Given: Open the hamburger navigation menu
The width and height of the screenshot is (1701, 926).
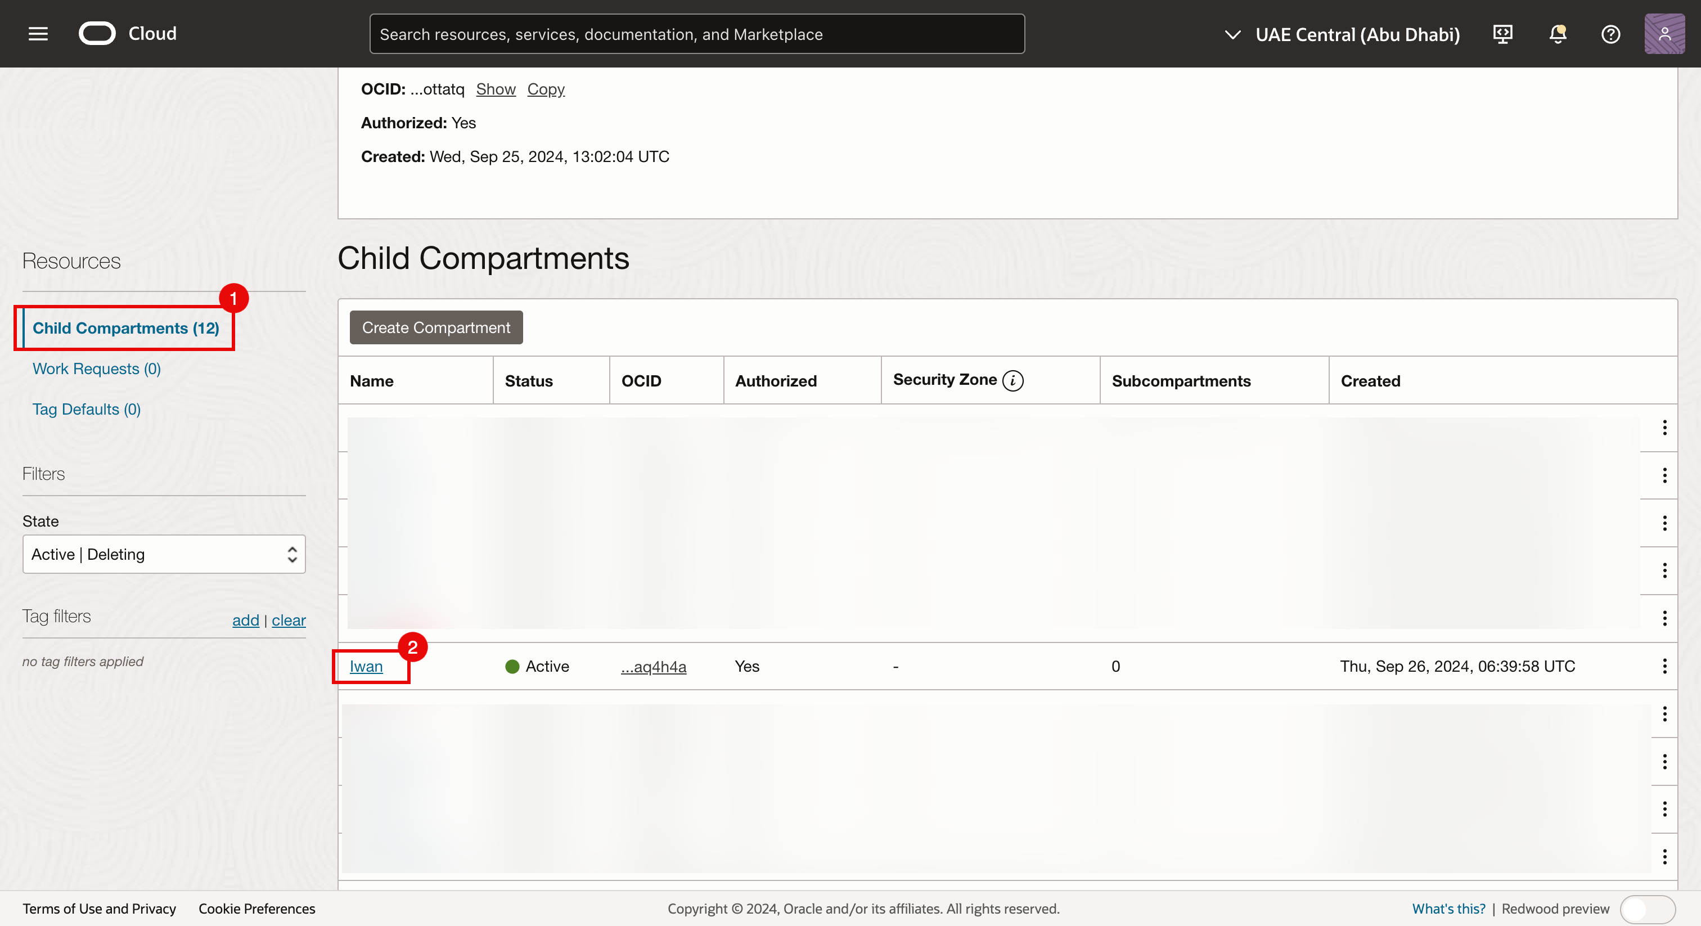Looking at the screenshot, I should pos(38,34).
